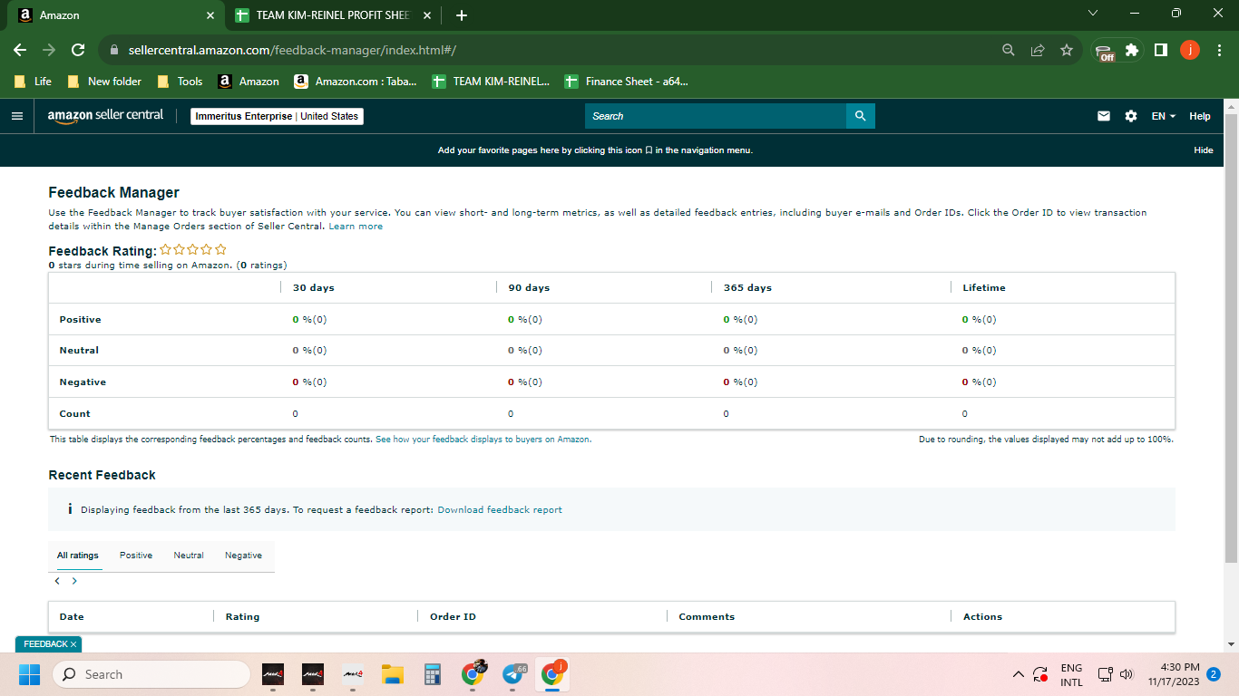Close the Amazon browser tab

pos(210,15)
